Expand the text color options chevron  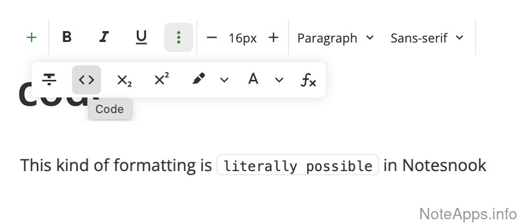279,80
